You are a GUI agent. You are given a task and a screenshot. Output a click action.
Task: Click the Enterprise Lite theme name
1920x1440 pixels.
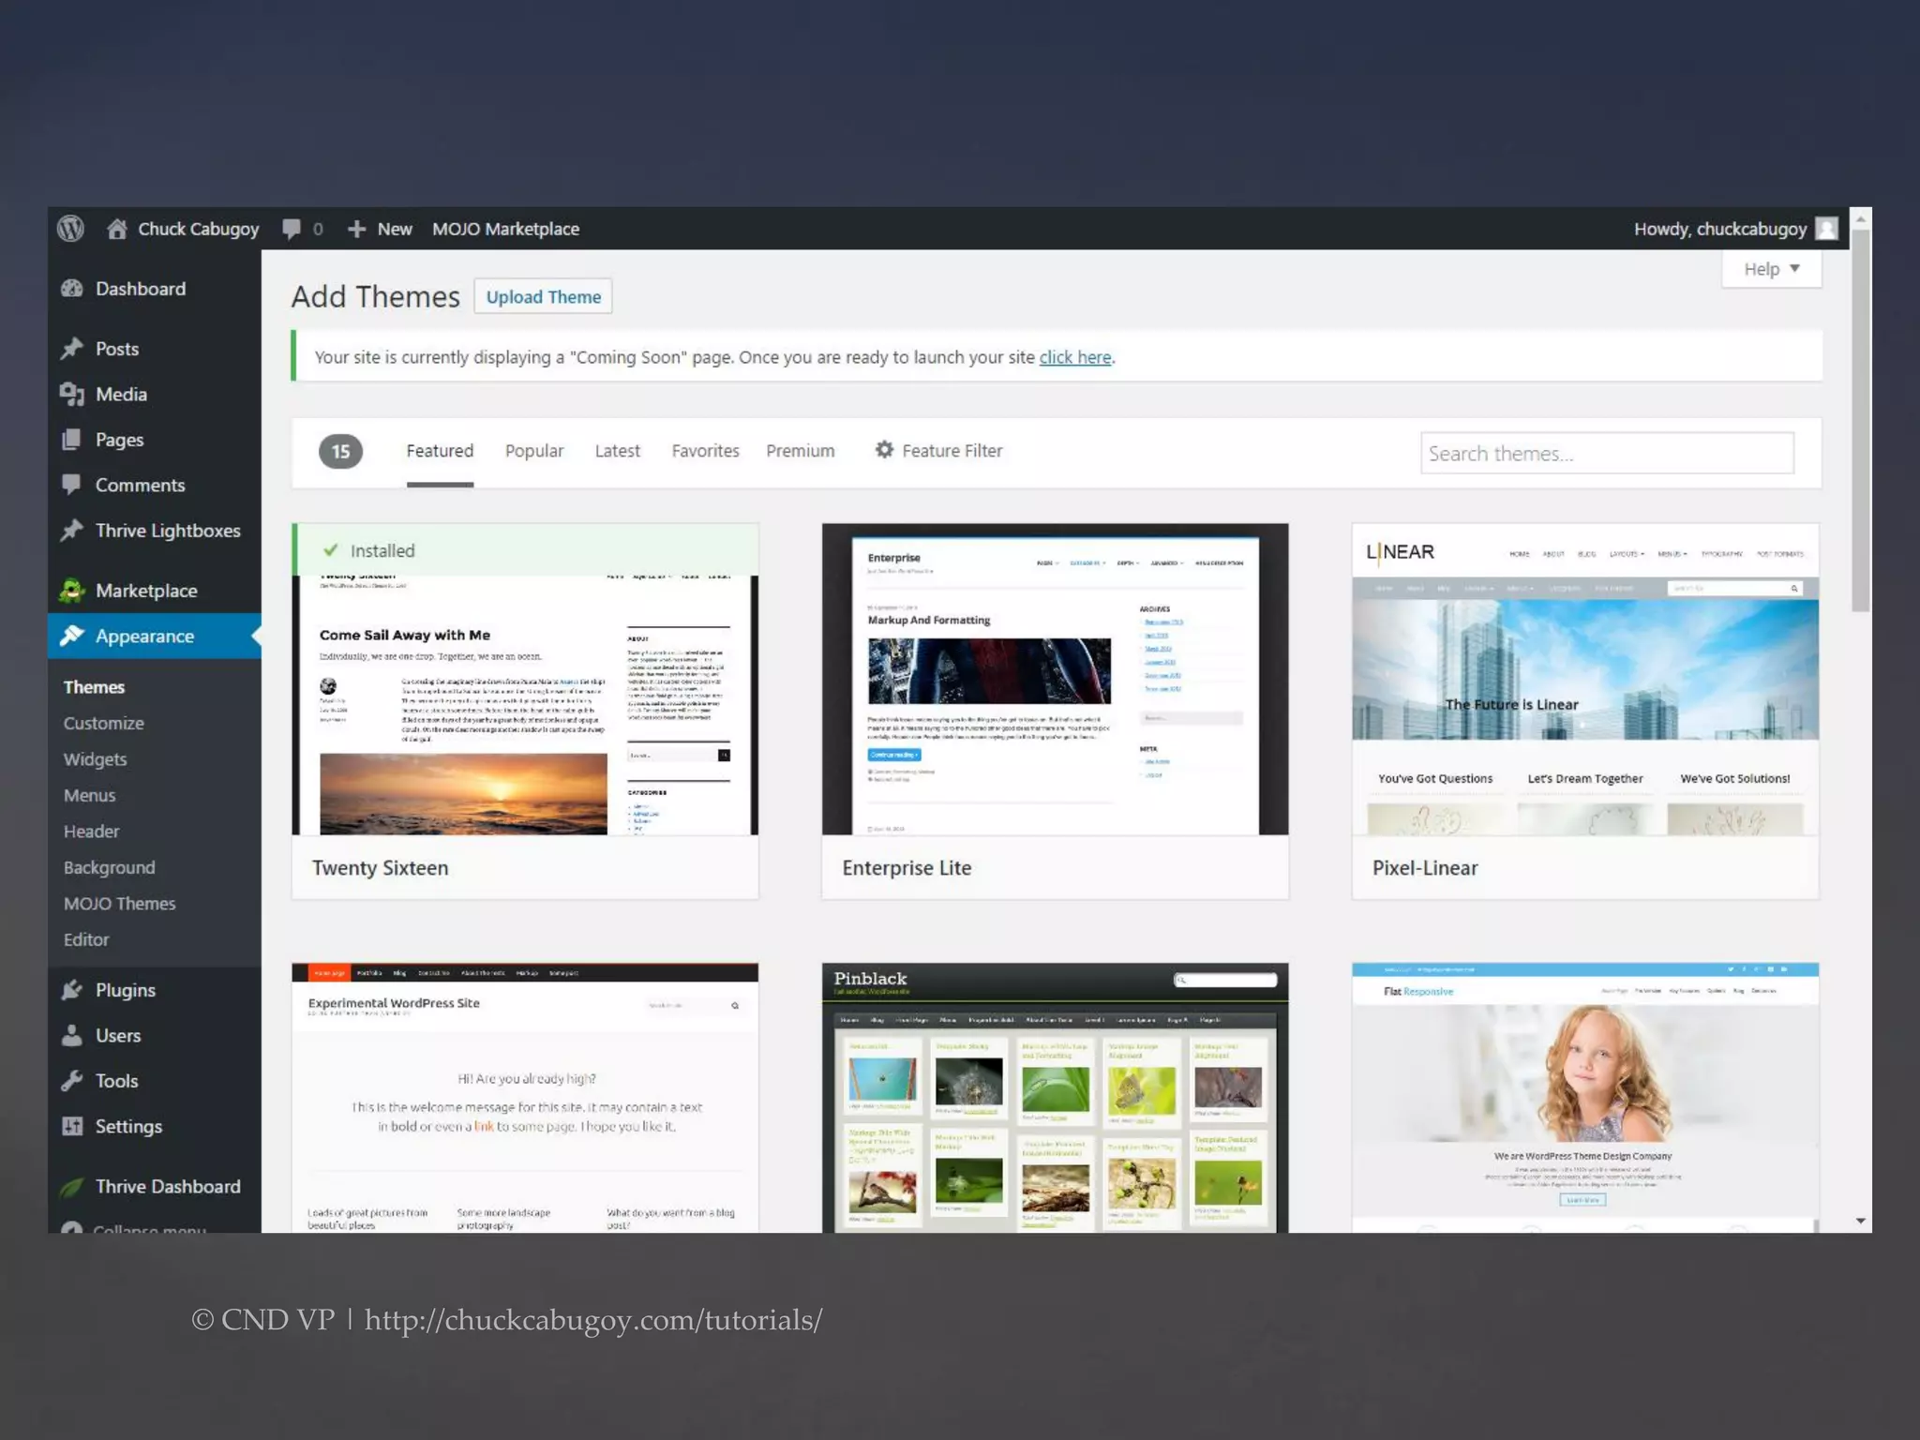(907, 868)
